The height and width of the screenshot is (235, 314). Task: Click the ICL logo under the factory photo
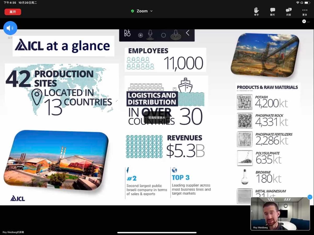tap(18, 198)
